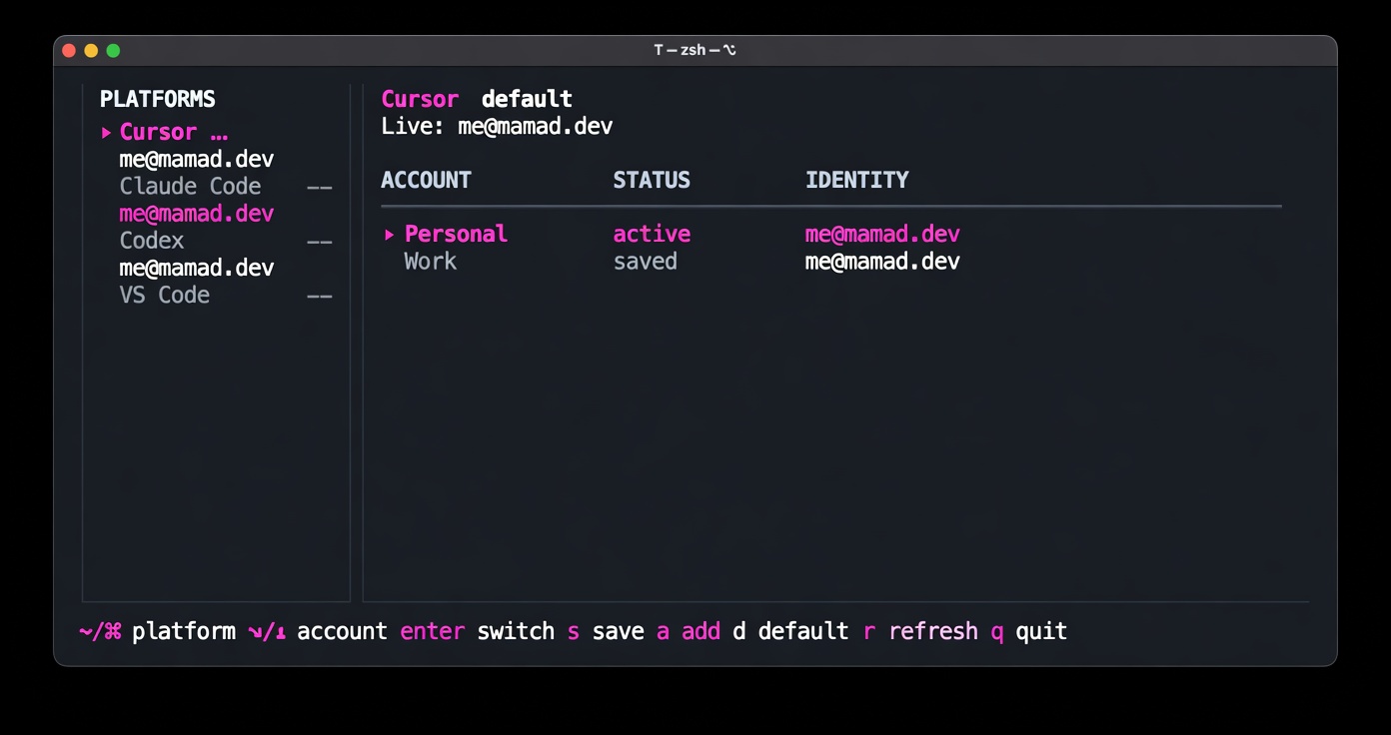This screenshot has width=1391, height=735.
Task: Click the STATUS column header
Action: click(652, 180)
